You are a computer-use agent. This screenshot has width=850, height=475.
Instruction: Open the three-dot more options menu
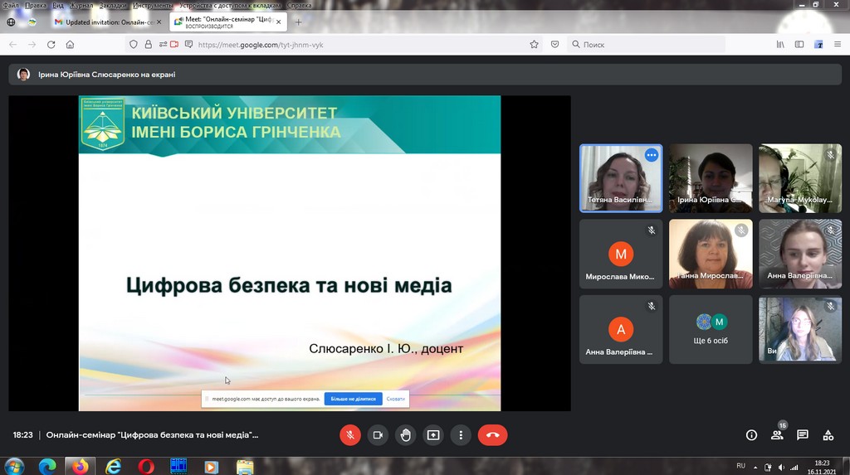(x=460, y=435)
